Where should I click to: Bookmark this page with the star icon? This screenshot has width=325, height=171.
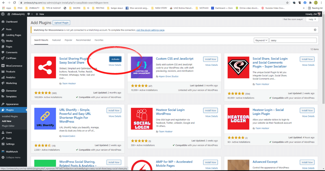point(287,2)
